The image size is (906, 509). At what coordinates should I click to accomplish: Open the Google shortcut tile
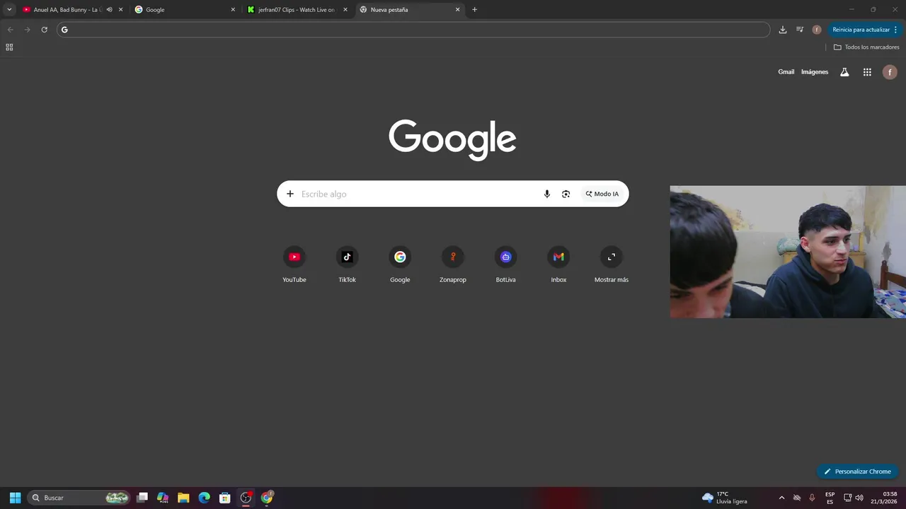coord(400,265)
